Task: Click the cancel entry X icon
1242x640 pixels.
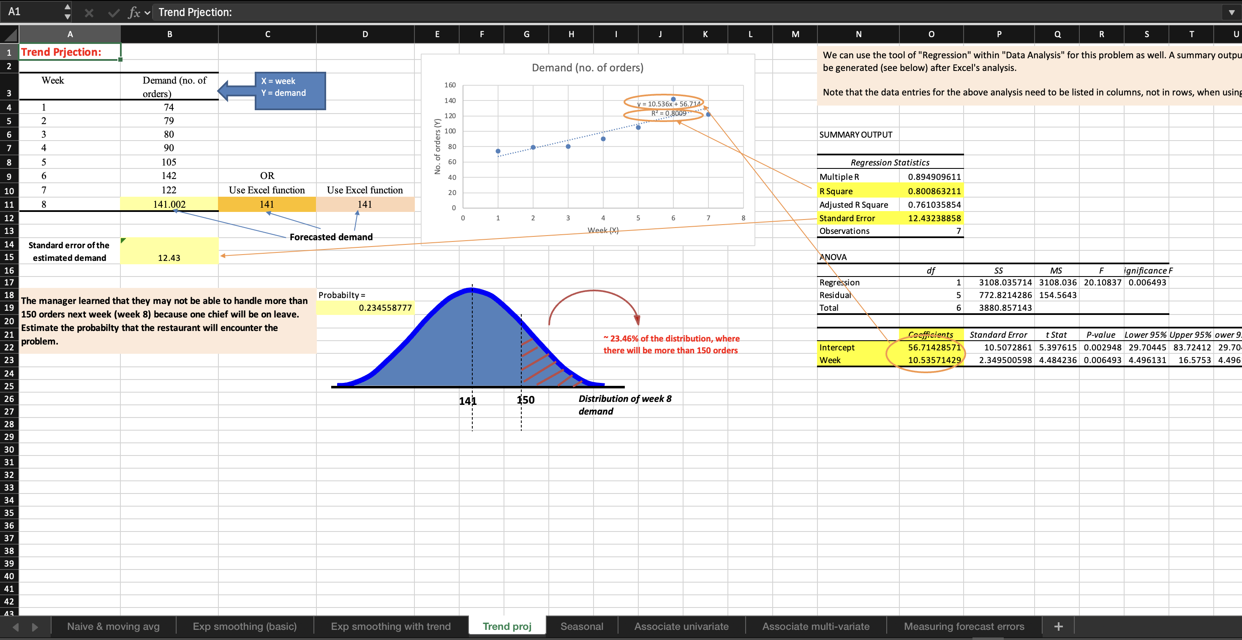Action: tap(89, 13)
